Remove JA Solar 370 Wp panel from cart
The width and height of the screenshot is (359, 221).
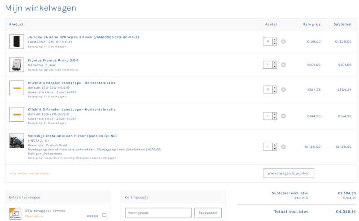click(284, 41)
